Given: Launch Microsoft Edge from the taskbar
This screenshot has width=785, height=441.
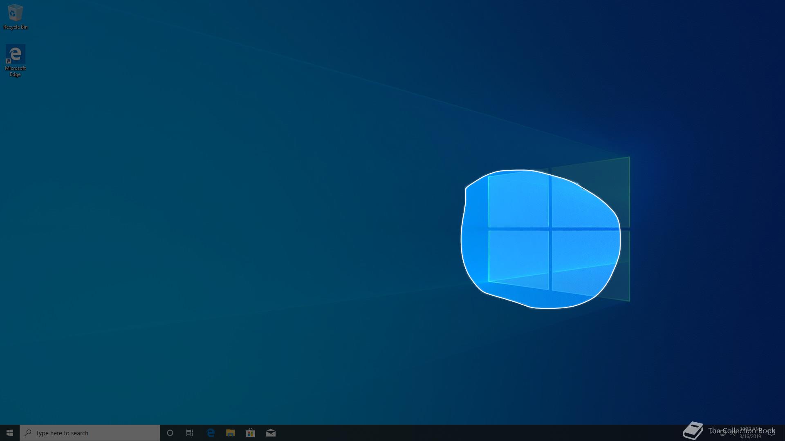Looking at the screenshot, I should (211, 433).
